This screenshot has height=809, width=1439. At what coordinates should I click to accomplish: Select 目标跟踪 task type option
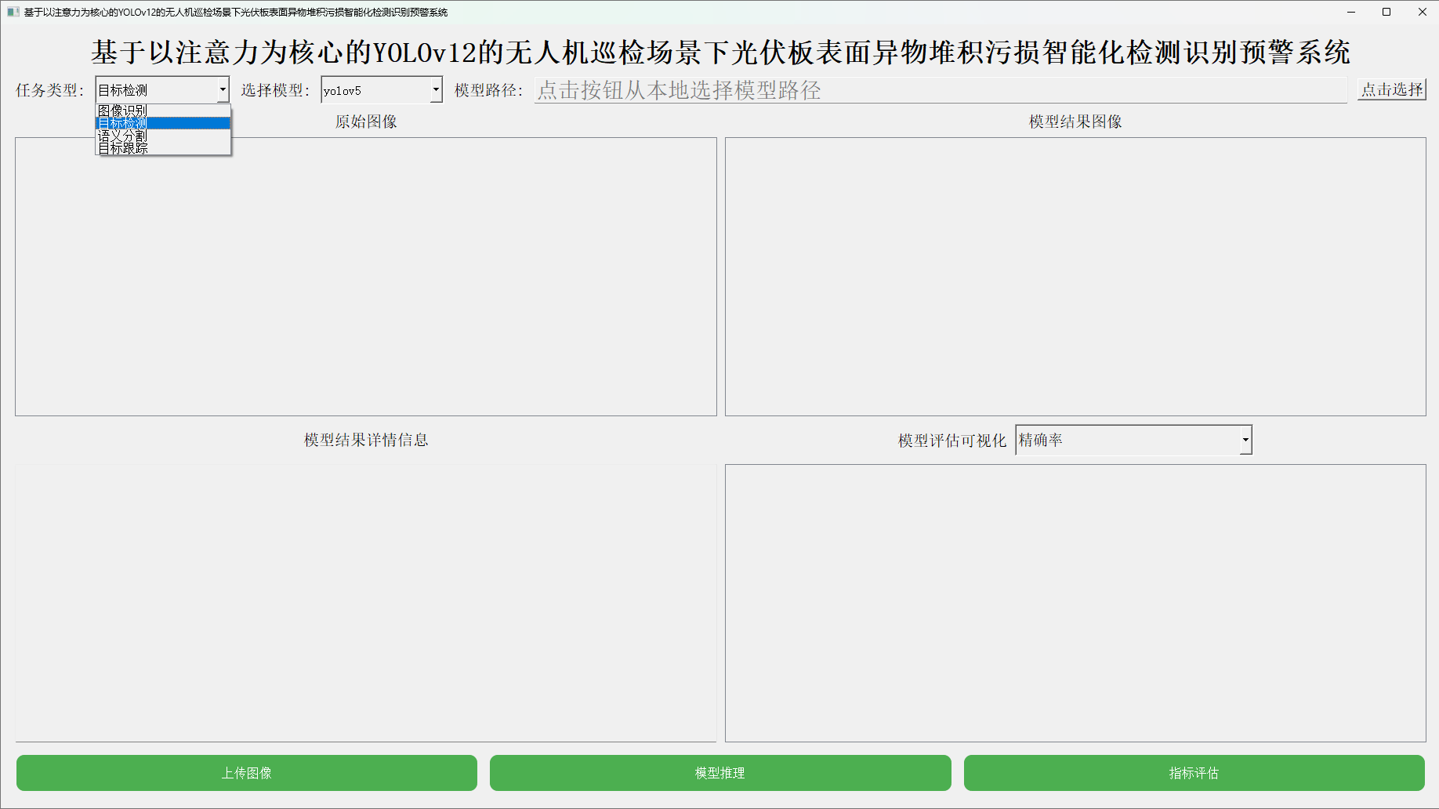click(x=163, y=147)
